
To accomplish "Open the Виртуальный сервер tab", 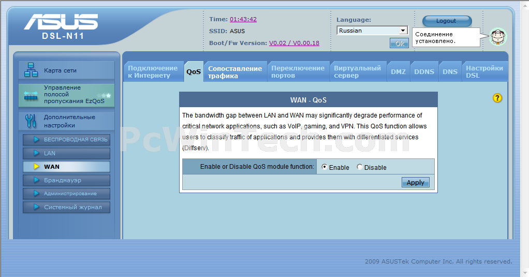I will pos(357,71).
